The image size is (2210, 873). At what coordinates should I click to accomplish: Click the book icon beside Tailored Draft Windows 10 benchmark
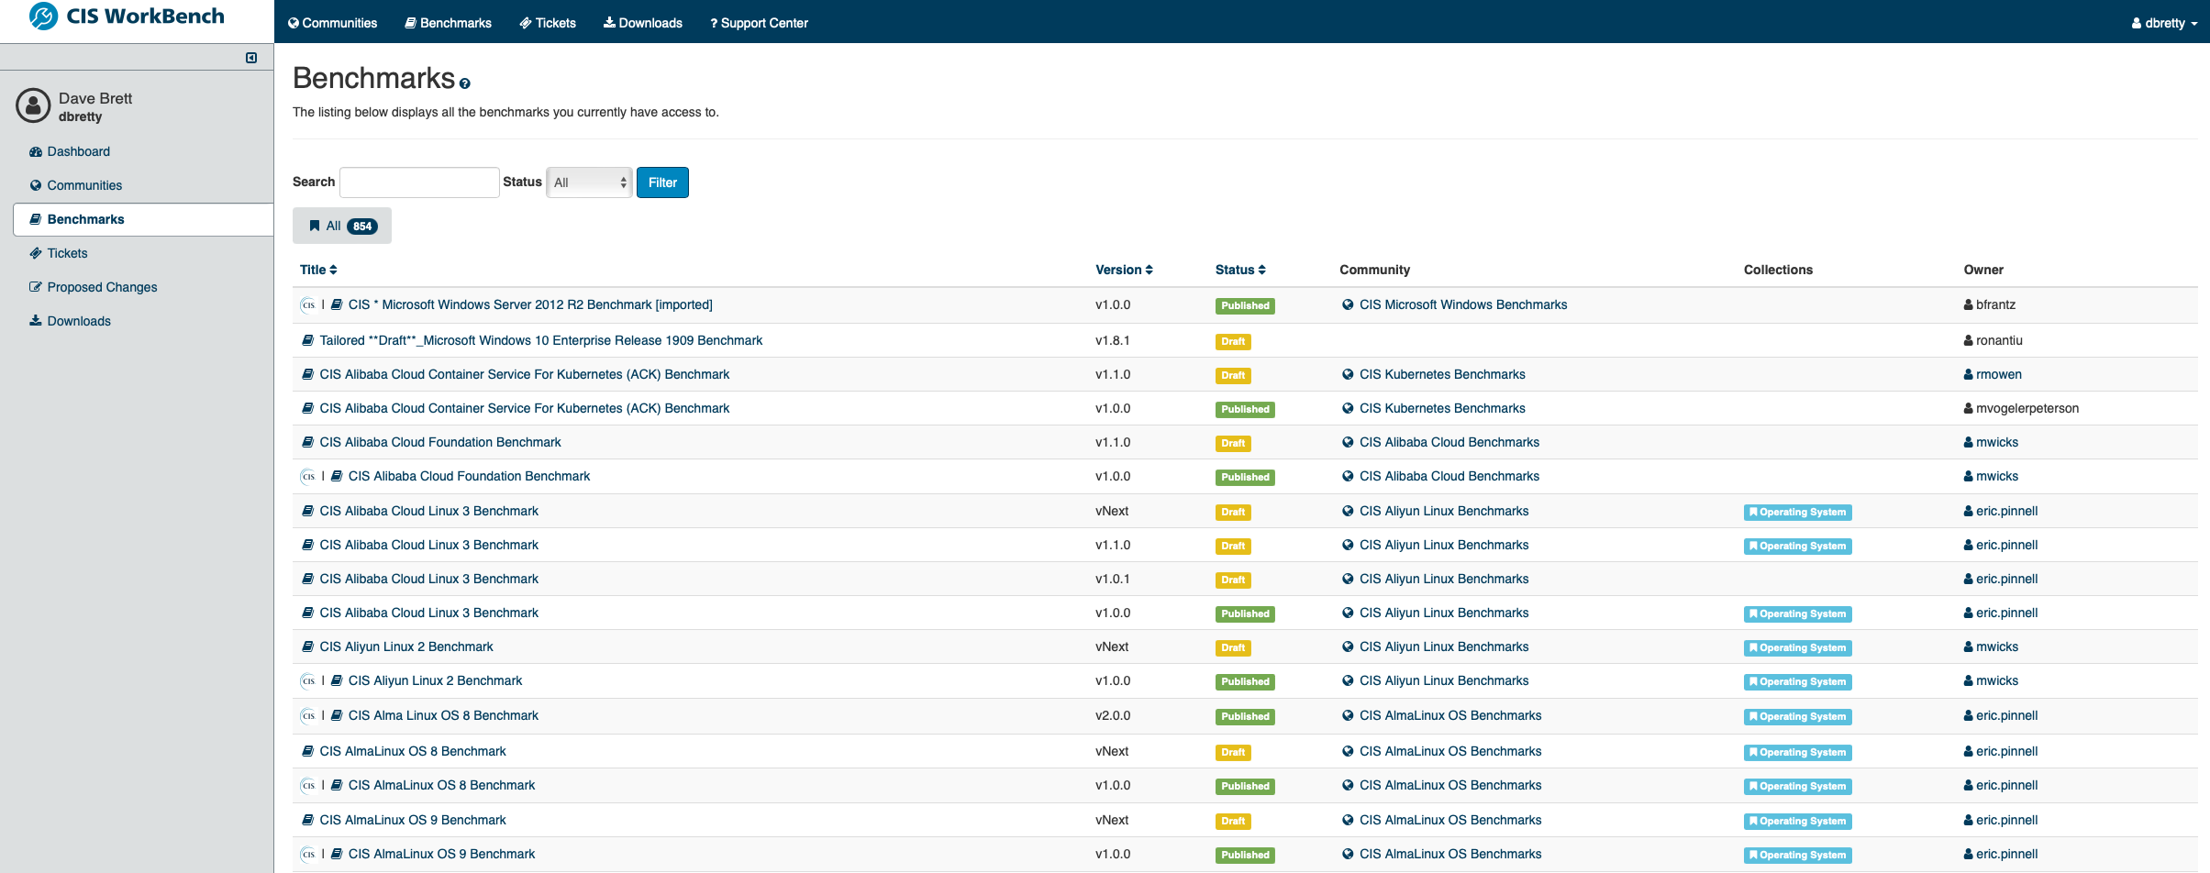pyautogui.click(x=308, y=340)
